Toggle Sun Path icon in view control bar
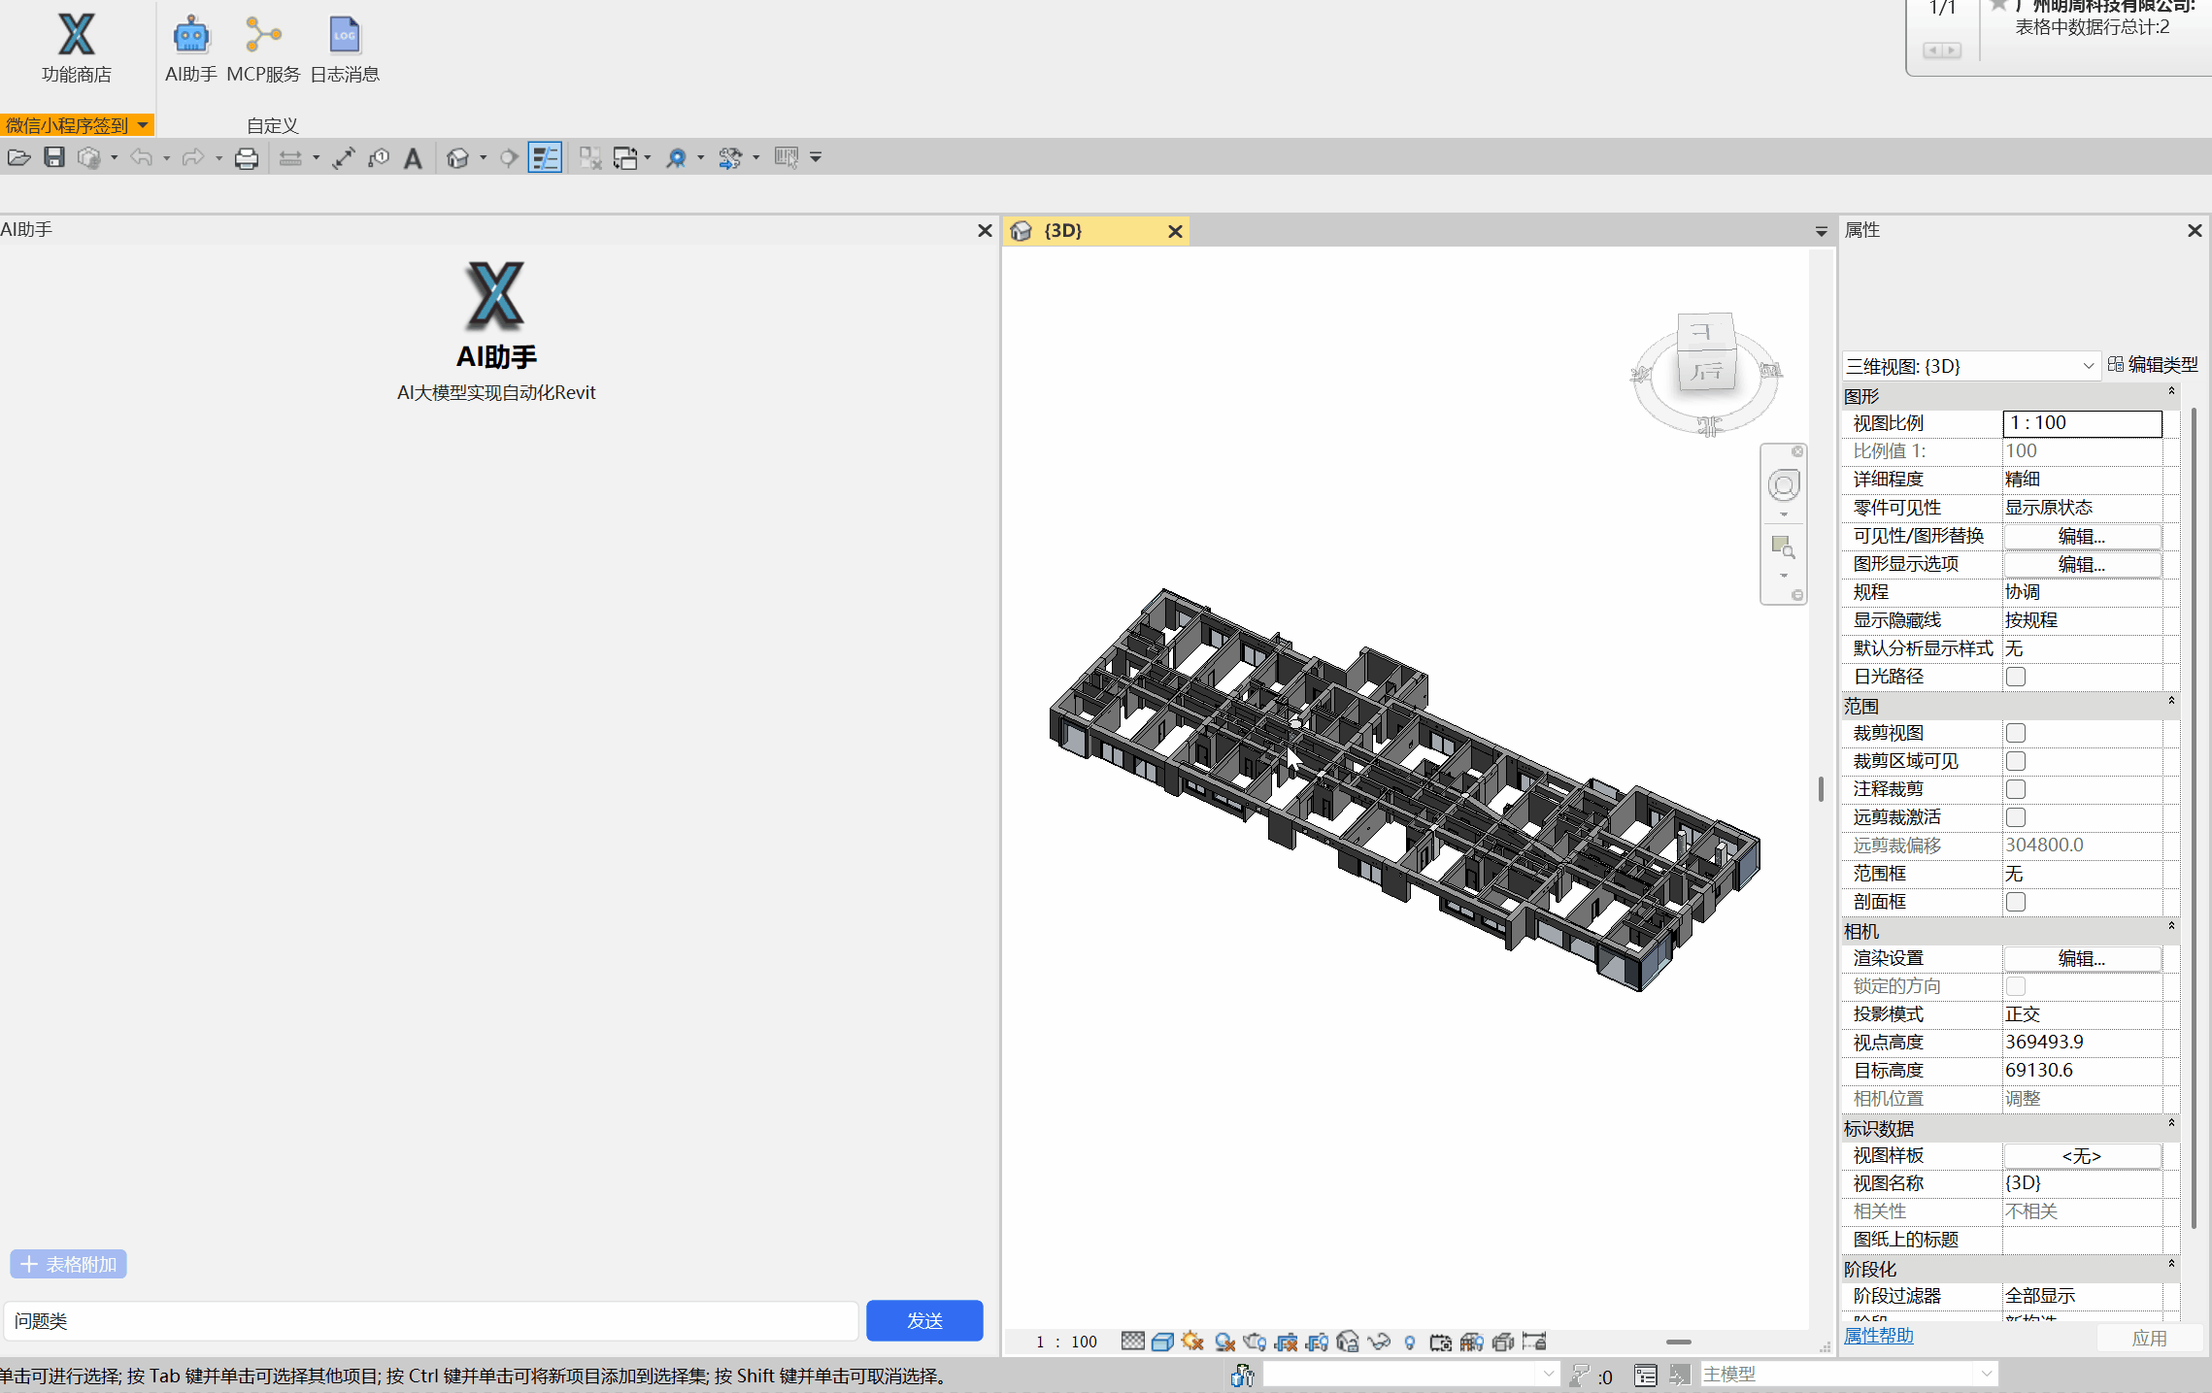This screenshot has height=1393, width=2212. (1193, 1342)
